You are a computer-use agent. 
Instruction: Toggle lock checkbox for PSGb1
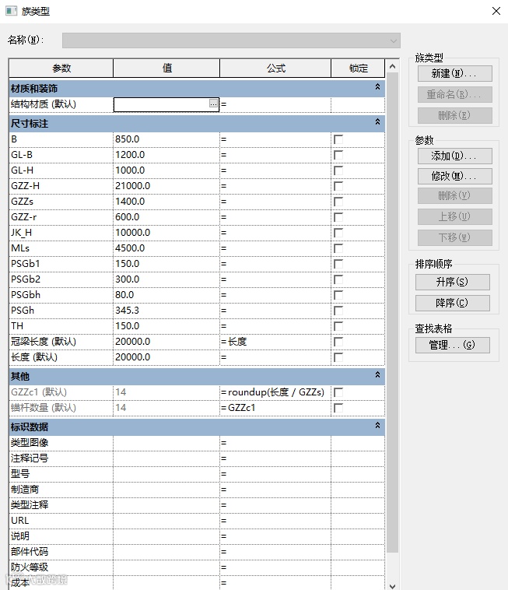click(338, 264)
